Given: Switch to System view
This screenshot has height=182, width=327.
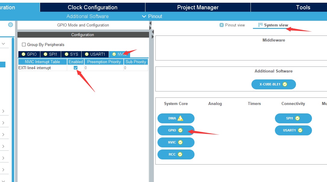Looking at the screenshot, I should 273,25.
